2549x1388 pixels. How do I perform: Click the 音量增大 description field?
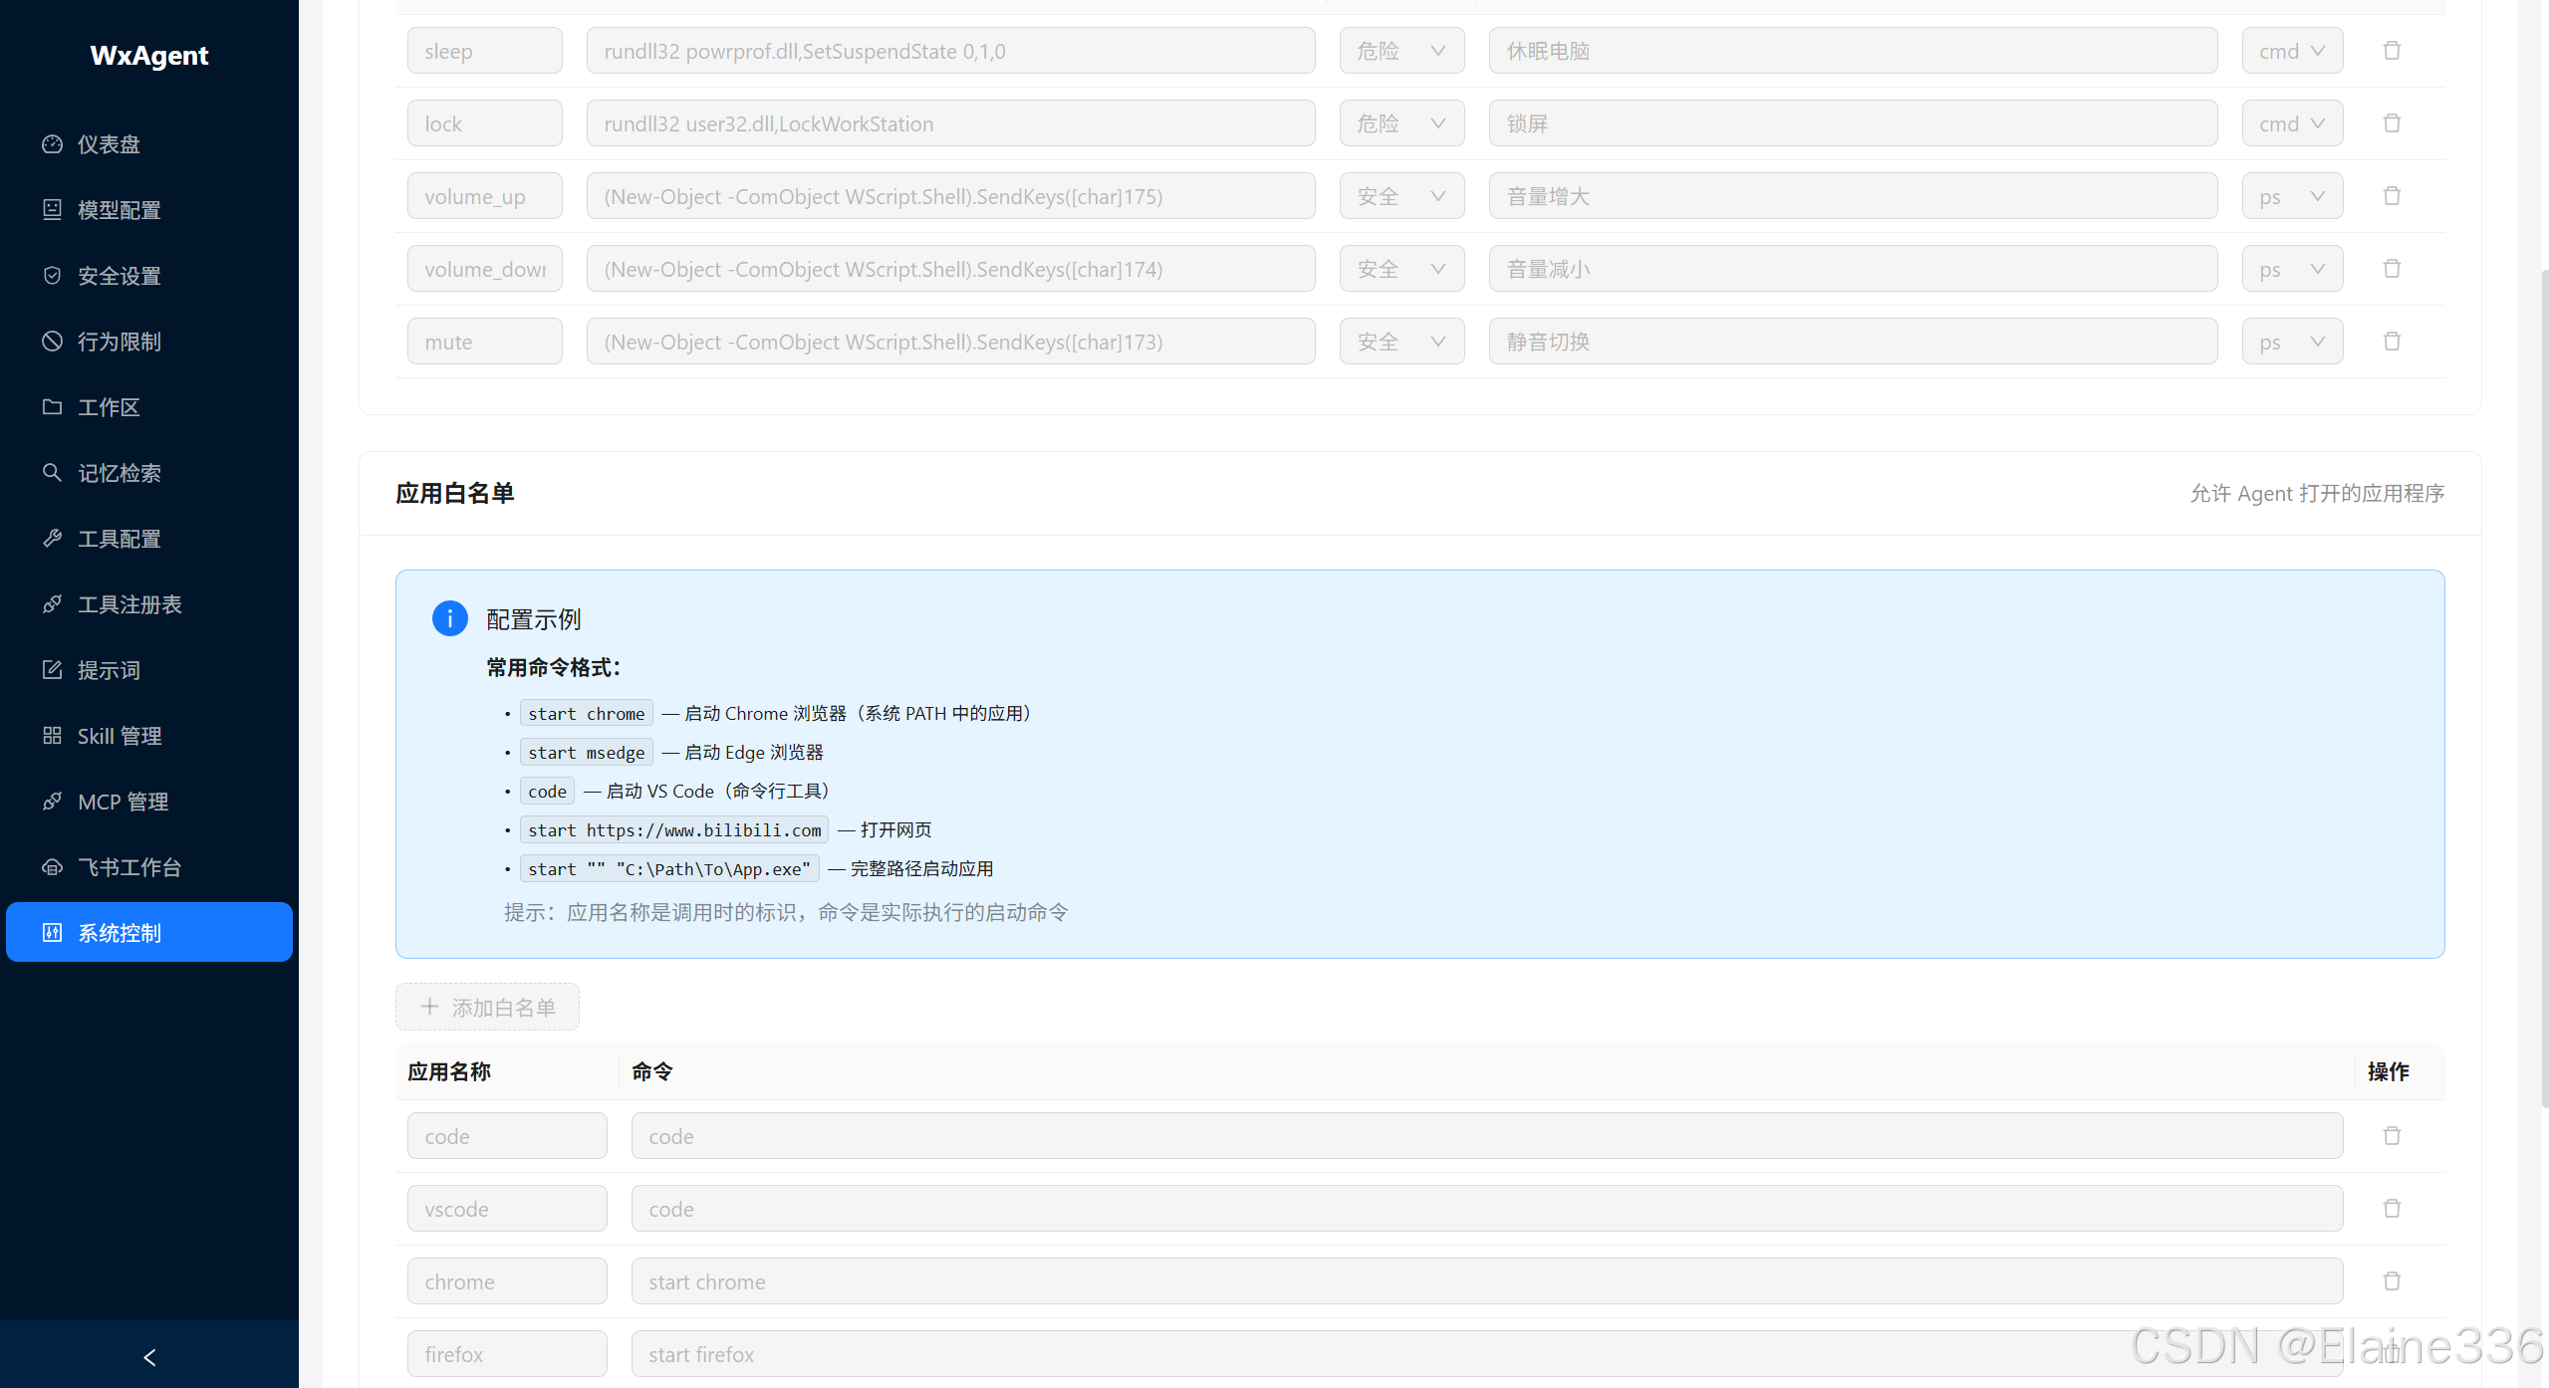coord(1853,196)
